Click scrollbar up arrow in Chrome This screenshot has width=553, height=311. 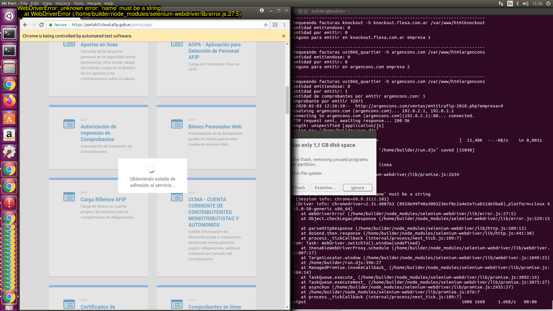tap(287, 44)
